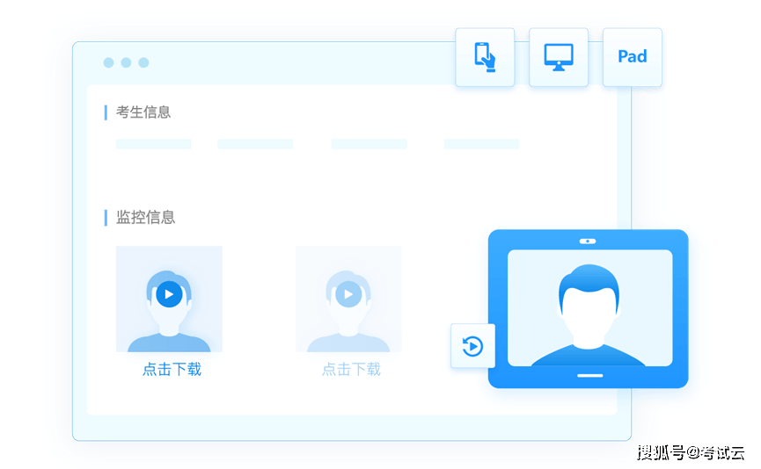Click the first dot in window header
Viewport: 761px width, 469px height.
click(109, 62)
